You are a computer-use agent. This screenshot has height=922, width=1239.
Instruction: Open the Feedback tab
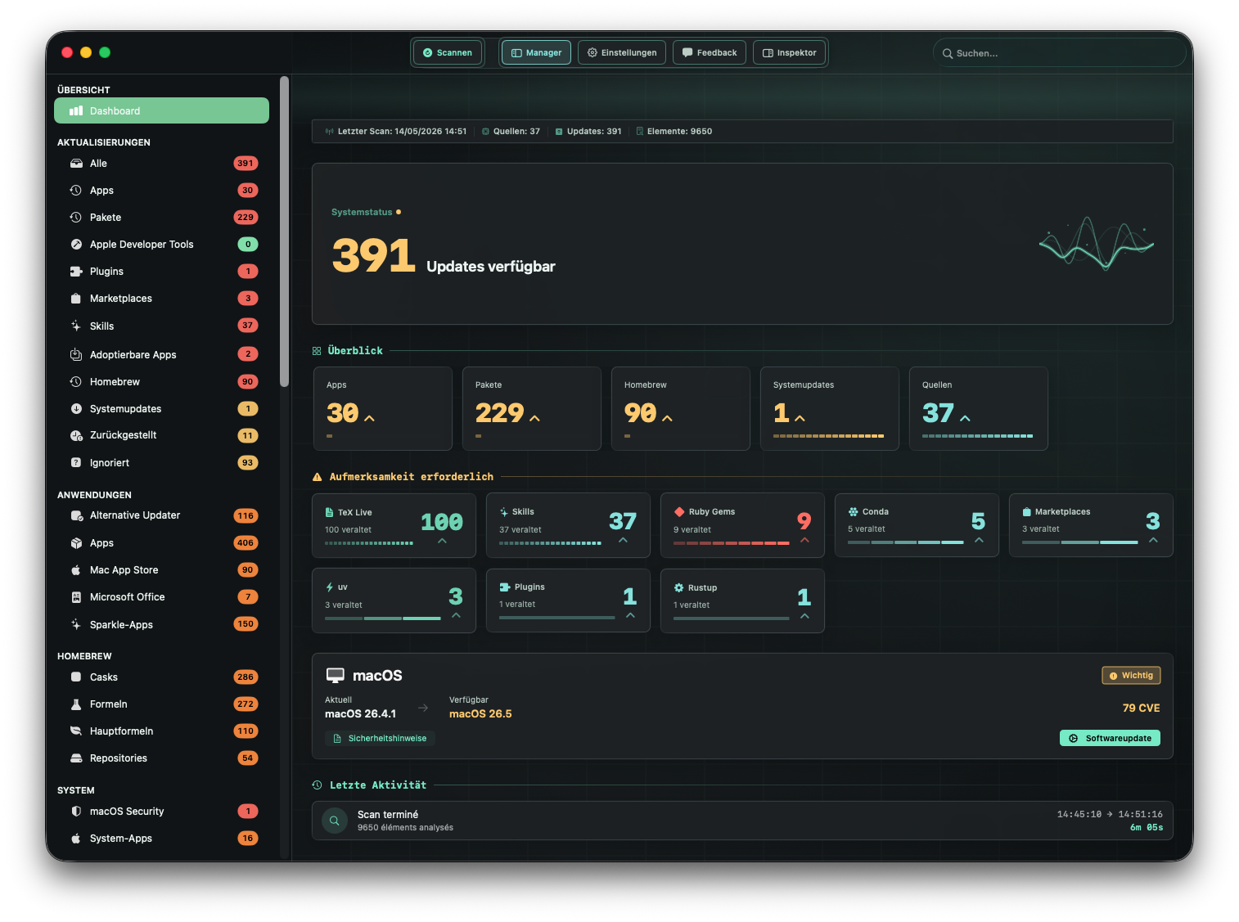click(x=710, y=53)
